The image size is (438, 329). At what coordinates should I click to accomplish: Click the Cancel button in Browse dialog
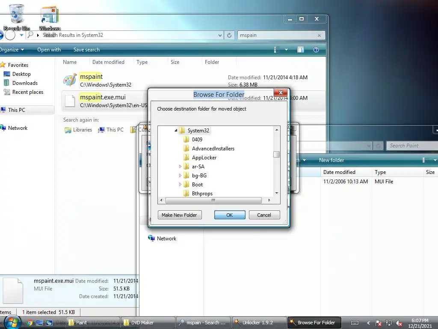coord(264,215)
